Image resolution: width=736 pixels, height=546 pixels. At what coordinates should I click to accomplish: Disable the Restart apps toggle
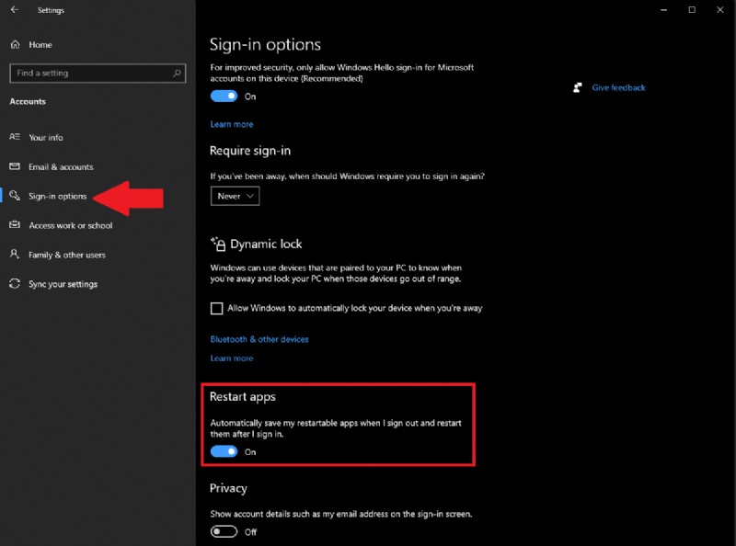tap(224, 451)
